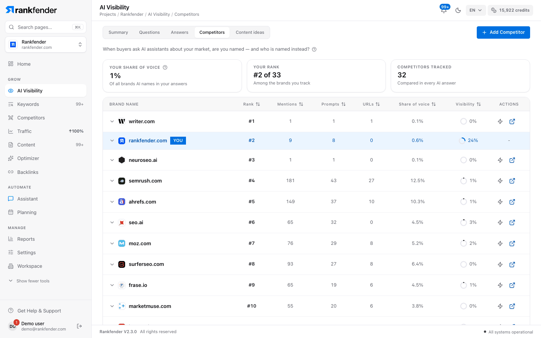Click Projects breadcrumb link
This screenshot has width=541, height=338.
point(108,14)
